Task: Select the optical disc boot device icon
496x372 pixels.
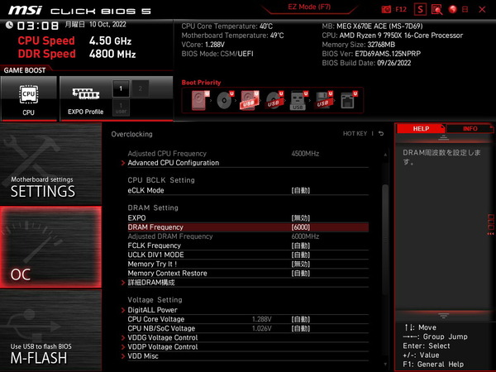Action: (225, 100)
